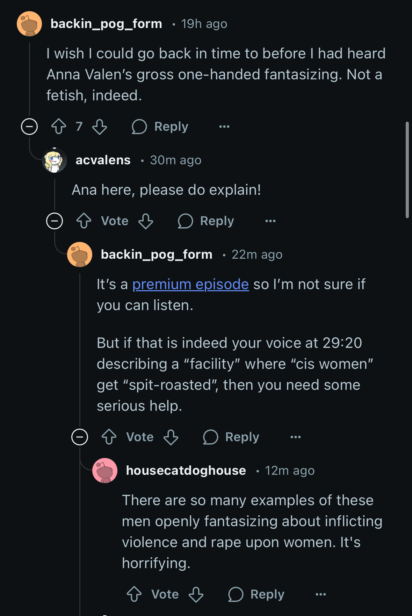
Task: Open more options on acvalens's comment
Action: (270, 221)
